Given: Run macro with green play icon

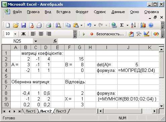Looking at the screenshot, I should [84, 34].
